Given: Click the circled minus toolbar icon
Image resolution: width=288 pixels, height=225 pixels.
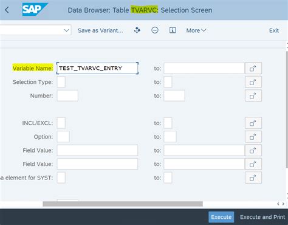Looking at the screenshot, I should [155, 30].
